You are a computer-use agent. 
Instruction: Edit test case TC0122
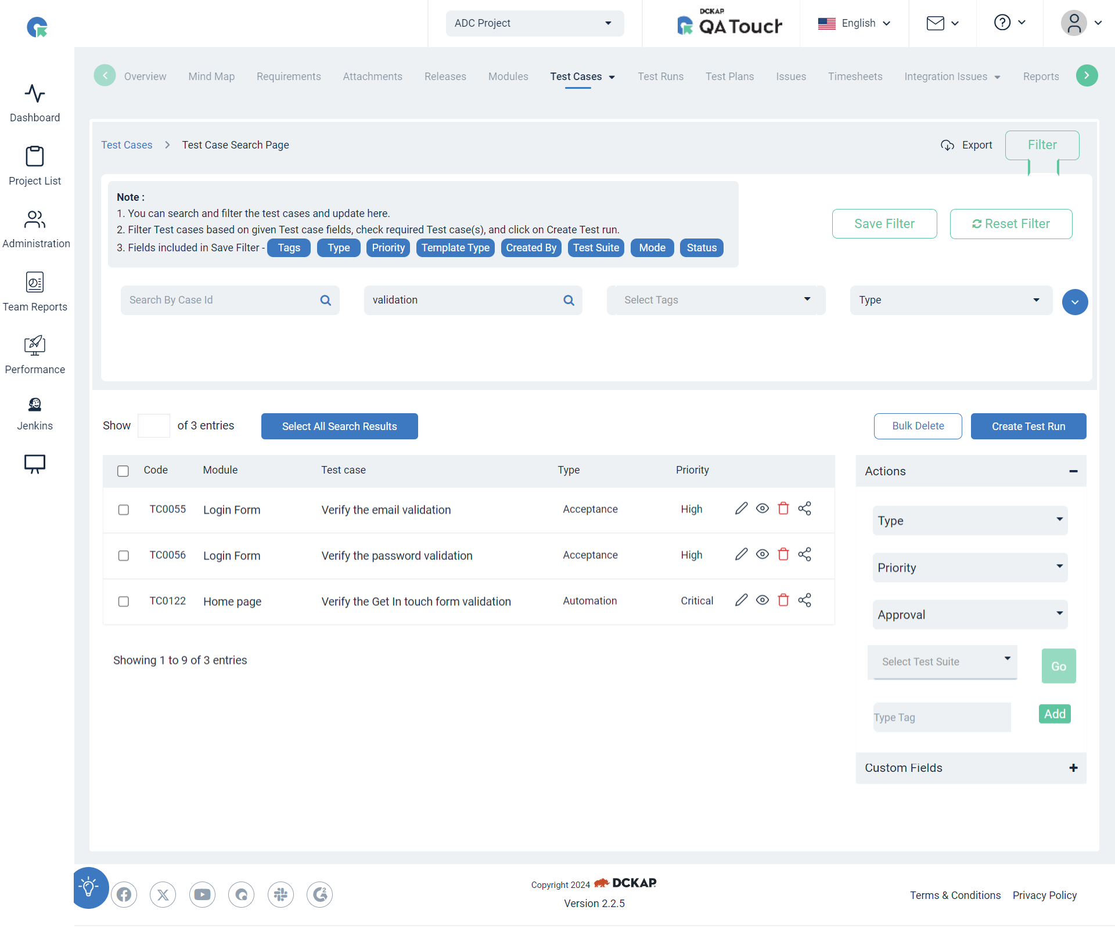click(741, 600)
